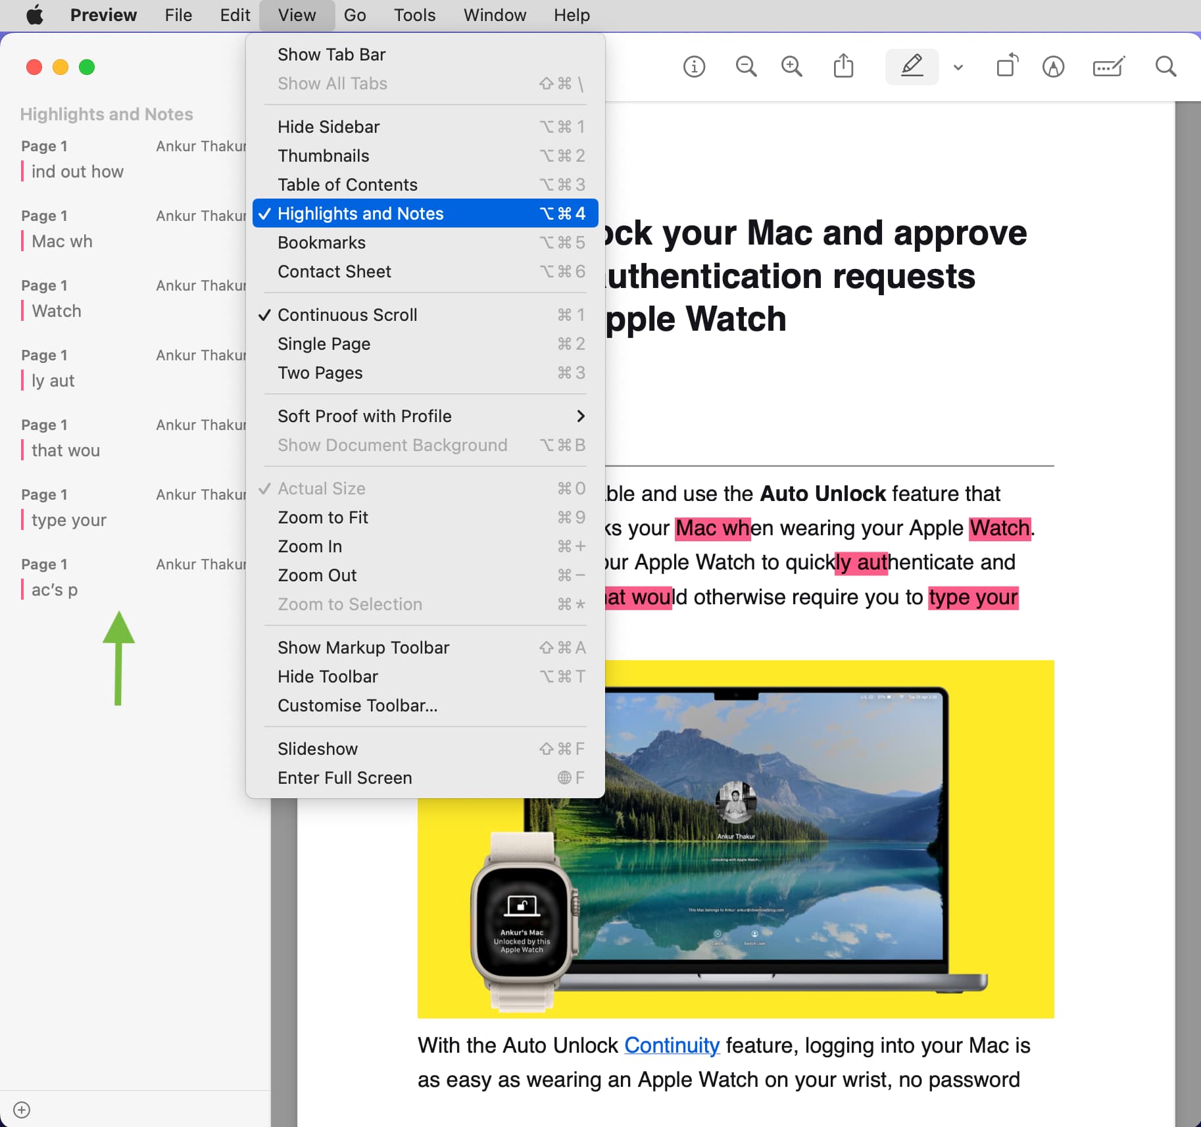
Task: Choose Enter Full Screen
Action: coord(425,778)
